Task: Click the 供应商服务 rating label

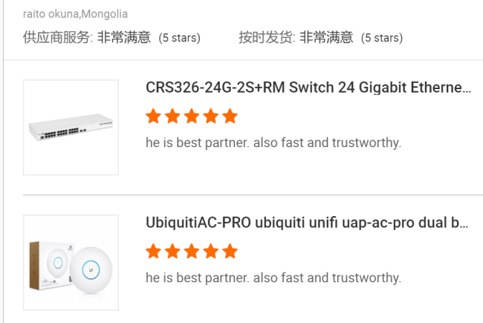Action: pyautogui.click(x=58, y=37)
